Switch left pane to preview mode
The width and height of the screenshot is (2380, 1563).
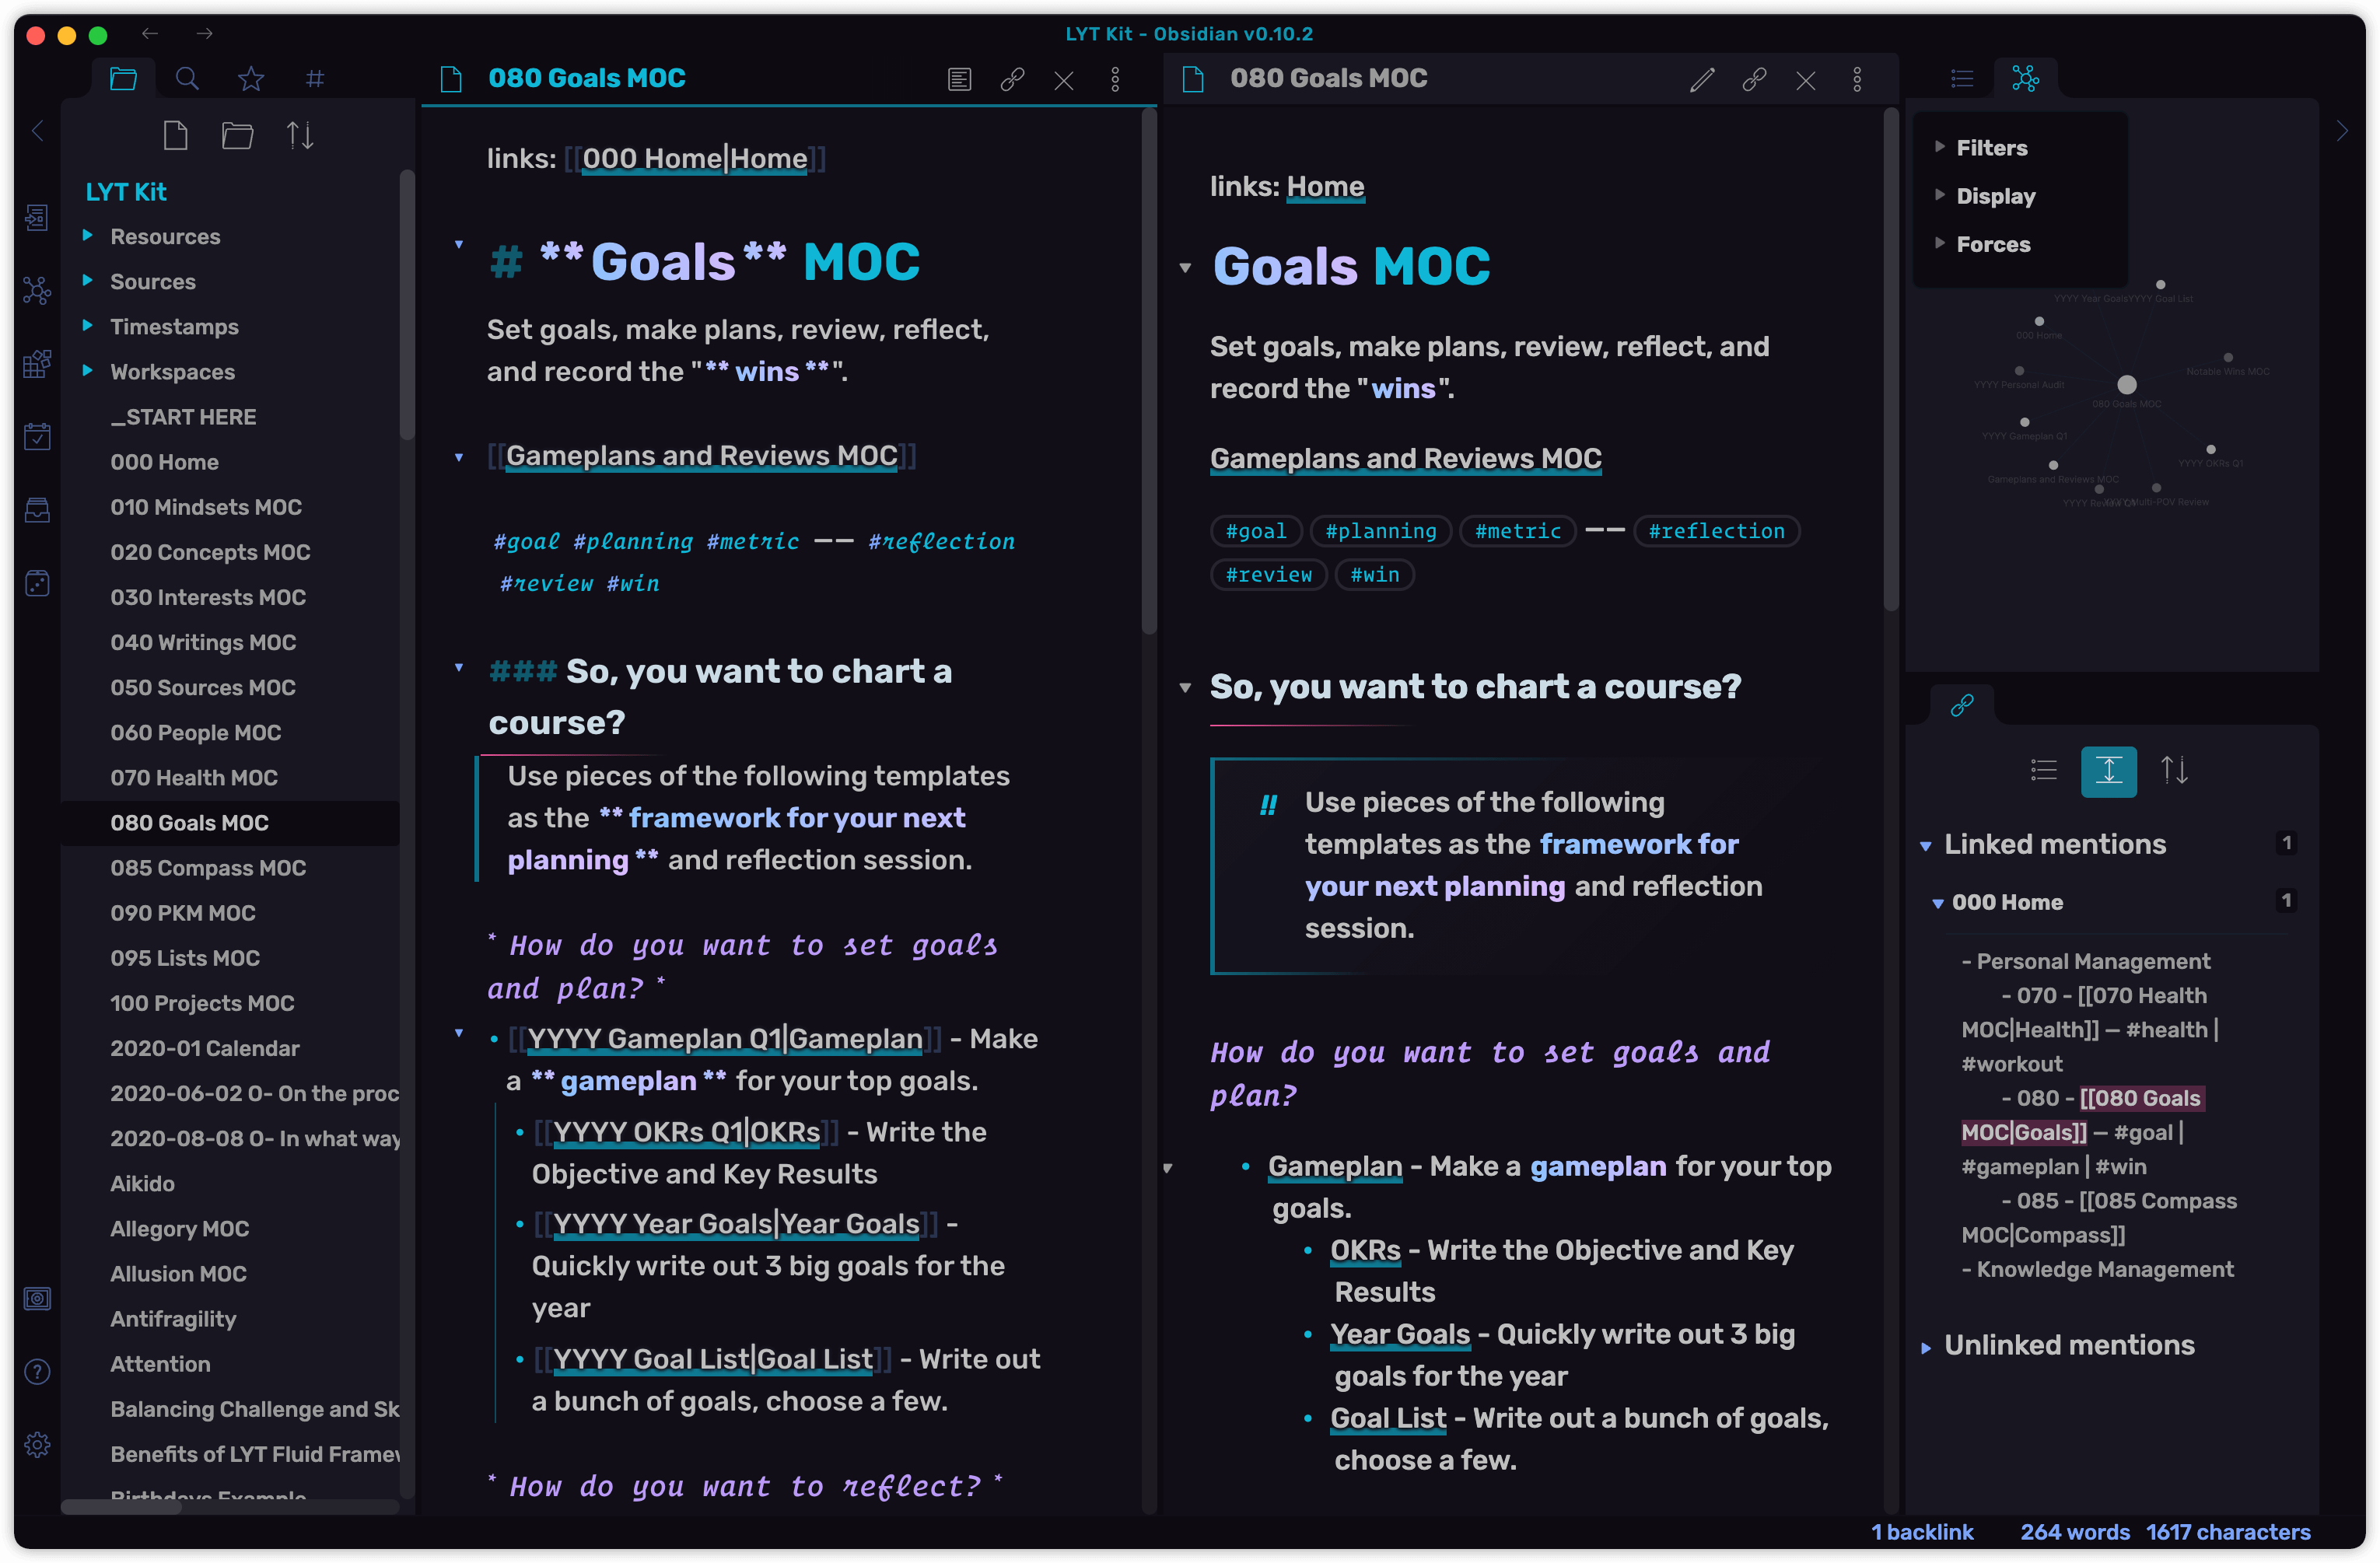pyautogui.click(x=959, y=79)
